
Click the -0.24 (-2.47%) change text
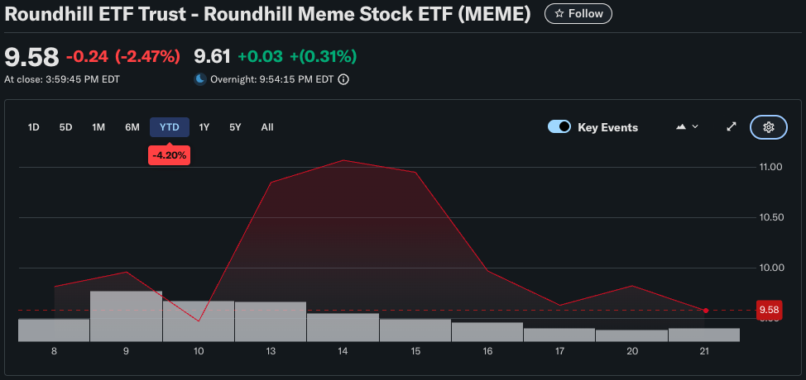tap(123, 57)
